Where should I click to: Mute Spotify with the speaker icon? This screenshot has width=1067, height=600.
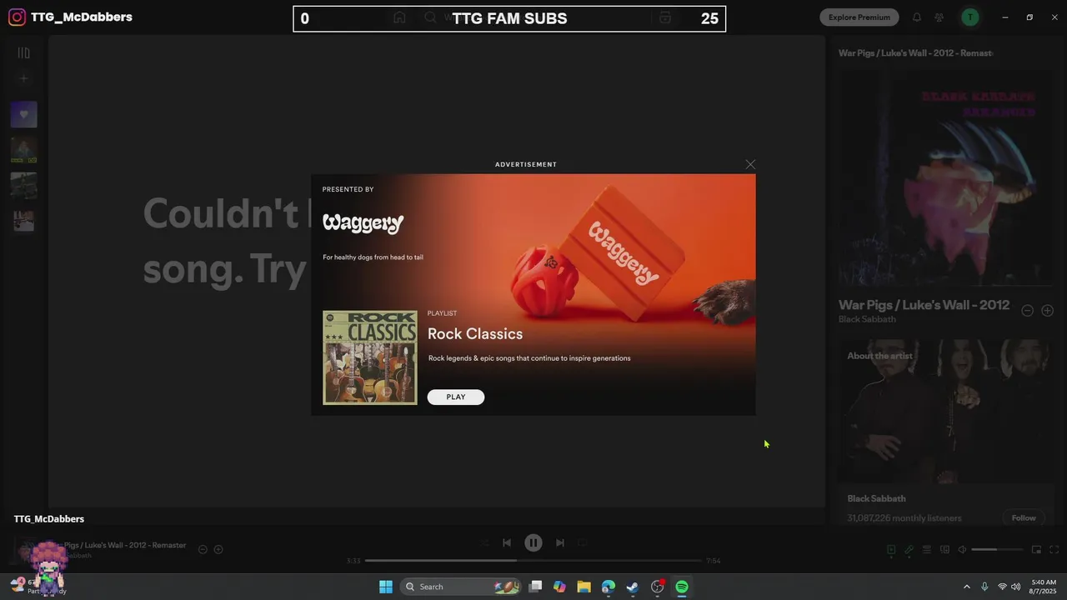pyautogui.click(x=962, y=549)
